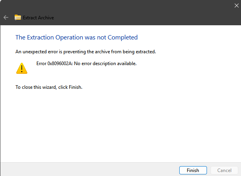This screenshot has width=241, height=176.
Task: Click the blue "Extraction Operation was not Completed" heading
Action: 76,37
